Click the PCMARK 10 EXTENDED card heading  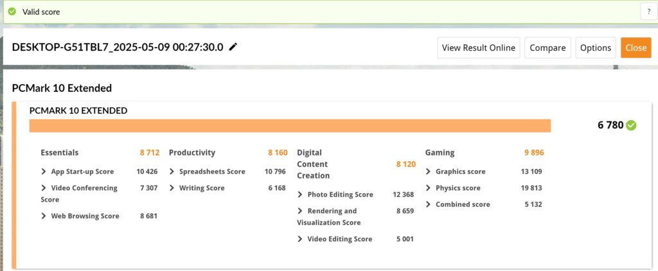(78, 110)
